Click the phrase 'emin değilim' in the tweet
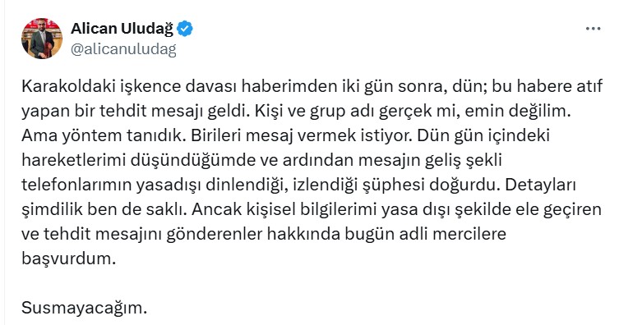 (x=518, y=112)
